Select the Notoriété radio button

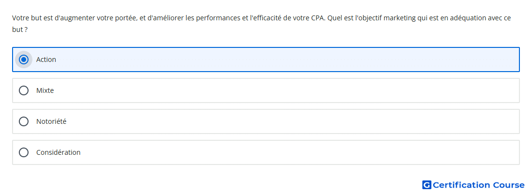[24, 121]
